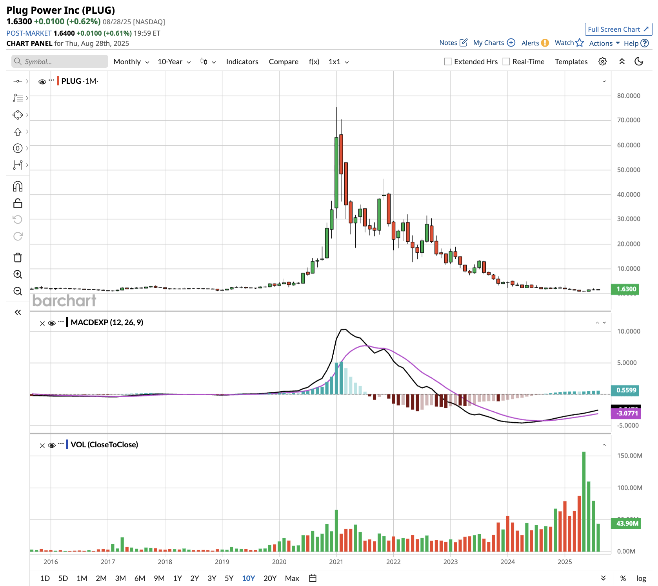The height and width of the screenshot is (586, 658).
Task: Toggle percent scale mode
Action: (x=623, y=578)
